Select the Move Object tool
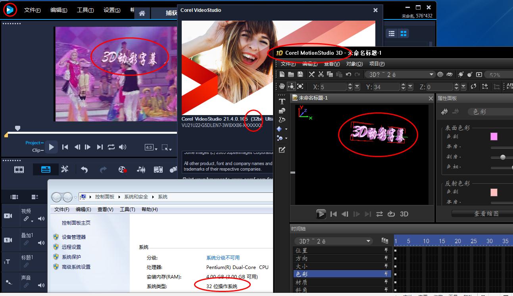513x296 pixels. click(x=291, y=86)
